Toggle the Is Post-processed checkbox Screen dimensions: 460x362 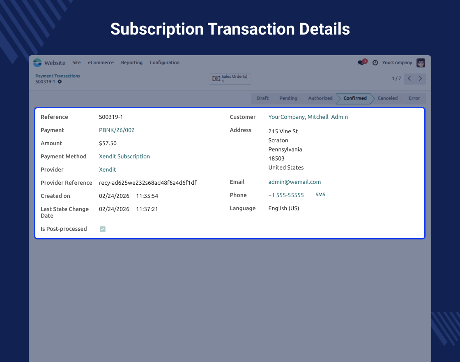[x=102, y=229]
